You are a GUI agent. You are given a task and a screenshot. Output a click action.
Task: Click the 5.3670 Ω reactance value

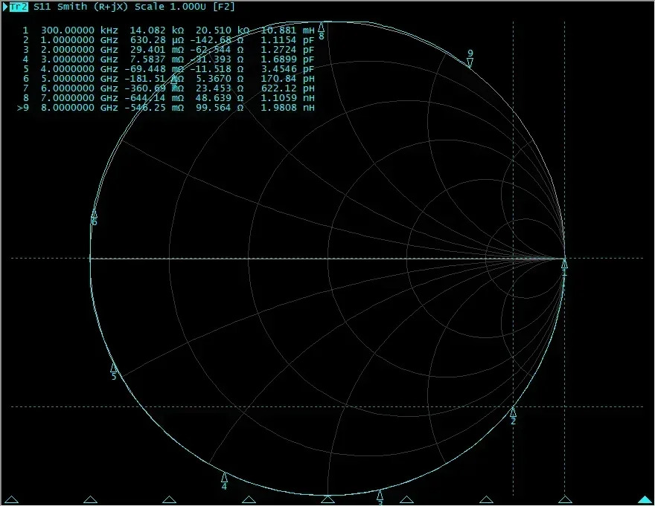point(220,79)
